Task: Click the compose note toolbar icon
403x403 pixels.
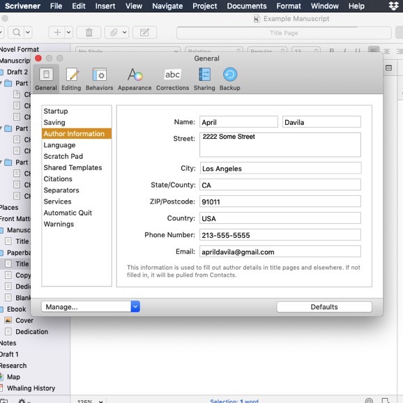Action: click(x=144, y=32)
